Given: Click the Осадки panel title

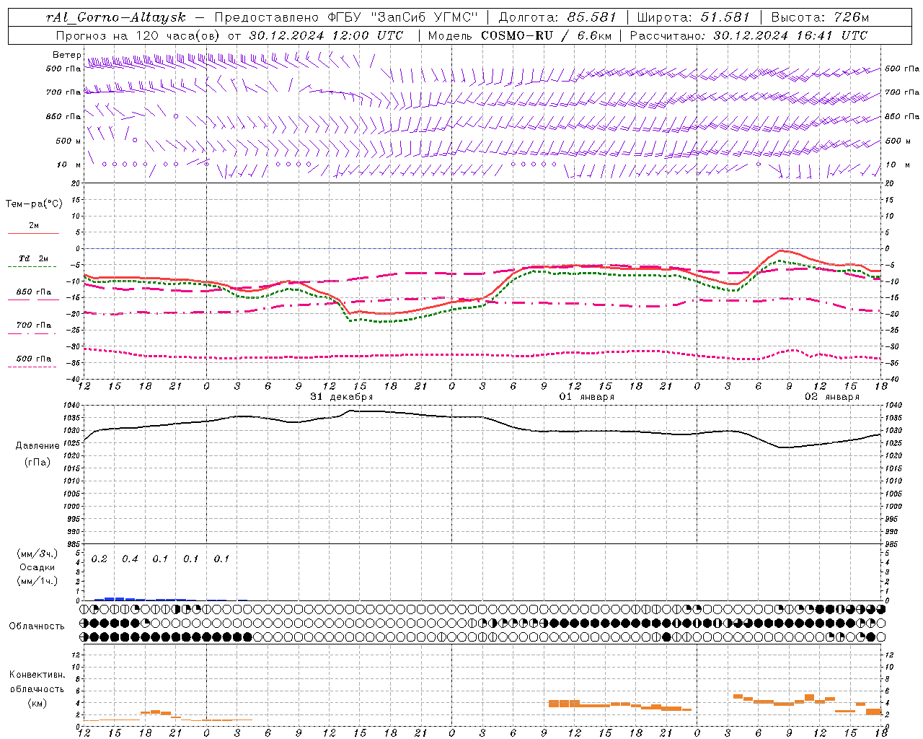Looking at the screenshot, I should tap(37, 568).
